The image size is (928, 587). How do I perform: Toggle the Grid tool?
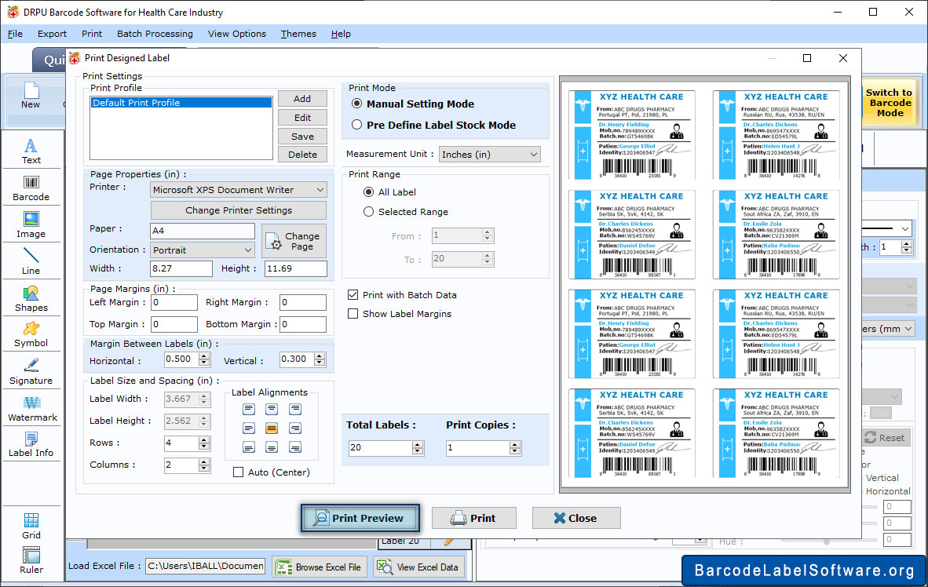point(31,526)
